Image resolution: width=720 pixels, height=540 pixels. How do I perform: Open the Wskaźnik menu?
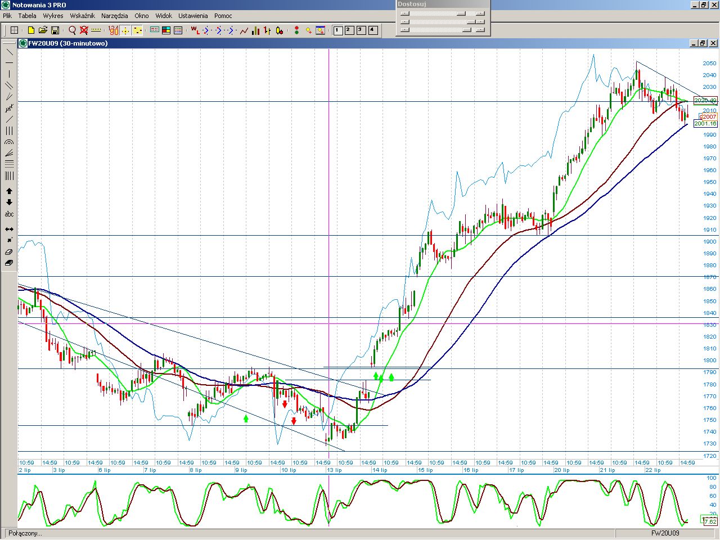82,16
